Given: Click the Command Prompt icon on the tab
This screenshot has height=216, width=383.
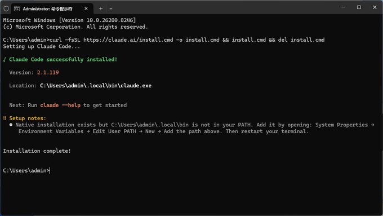Looking at the screenshot, I should tap(16, 9).
